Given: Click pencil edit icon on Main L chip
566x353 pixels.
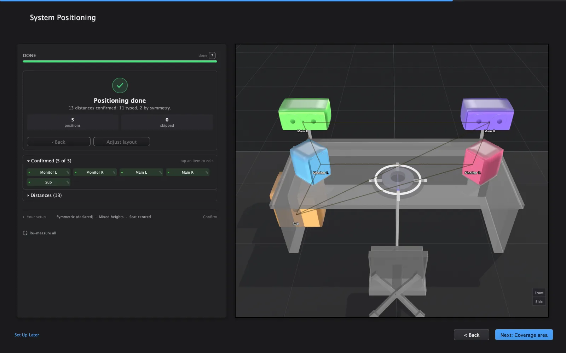Looking at the screenshot, I should (160, 172).
